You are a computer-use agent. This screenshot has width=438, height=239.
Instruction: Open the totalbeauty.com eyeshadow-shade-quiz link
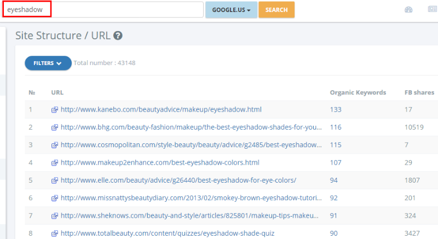tap(168, 233)
